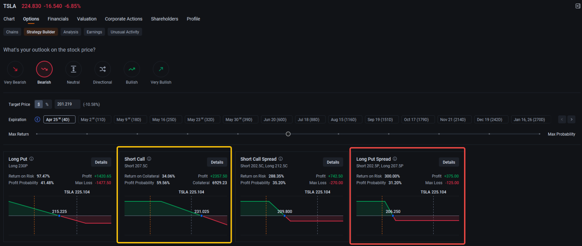Open the Earnings sub-tab
This screenshot has width=582, height=246.
click(94, 32)
